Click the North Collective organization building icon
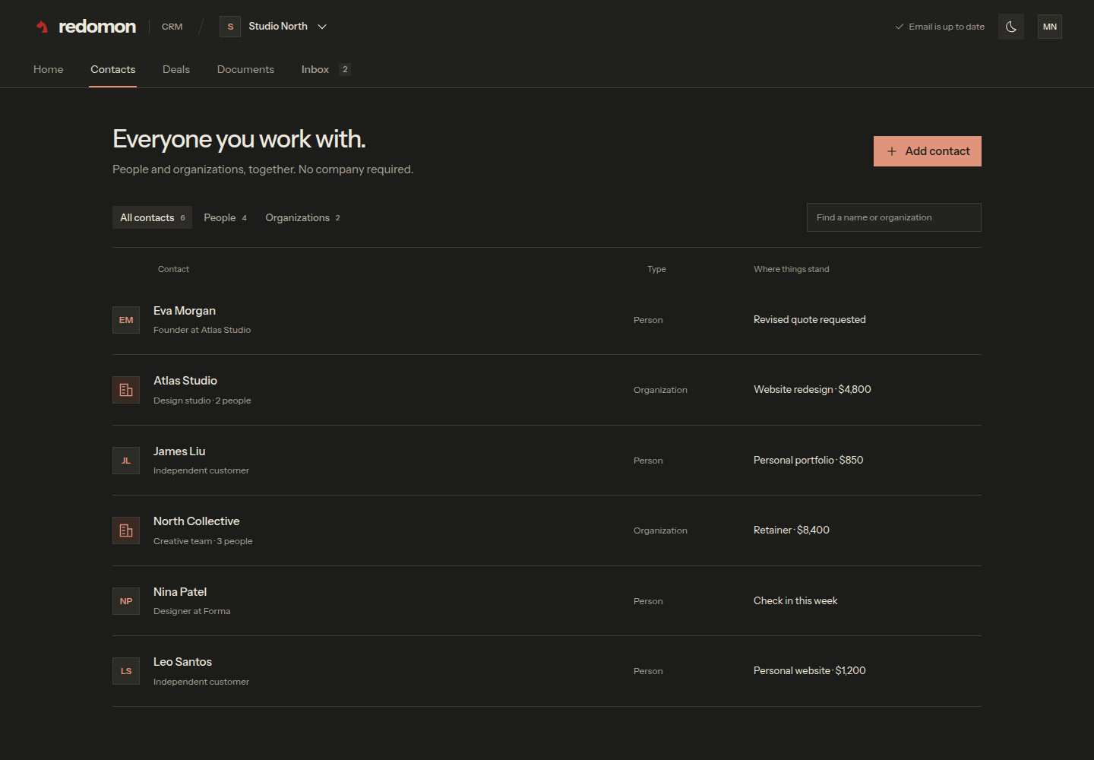Viewport: 1094px width, 760px height. [x=126, y=530]
